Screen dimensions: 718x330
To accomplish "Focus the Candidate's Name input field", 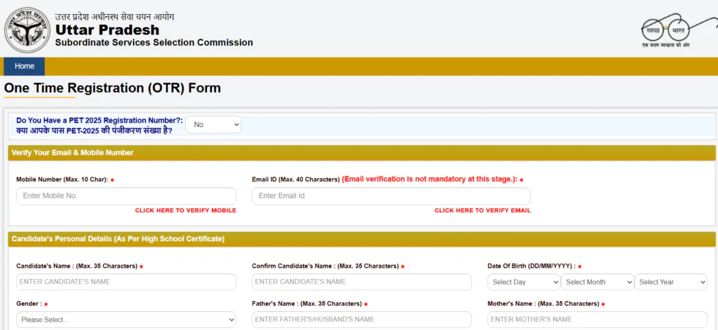I will tap(126, 282).
